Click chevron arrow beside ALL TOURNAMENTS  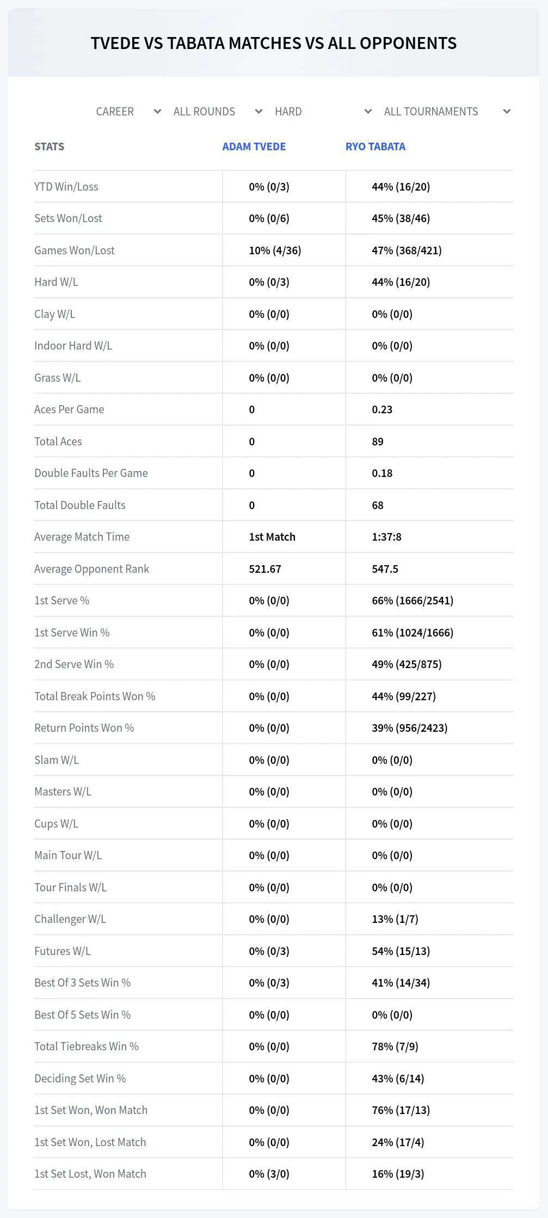pos(507,112)
